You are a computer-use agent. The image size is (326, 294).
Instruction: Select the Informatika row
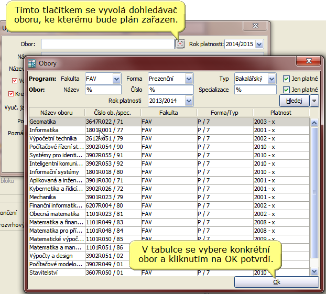click(169, 130)
